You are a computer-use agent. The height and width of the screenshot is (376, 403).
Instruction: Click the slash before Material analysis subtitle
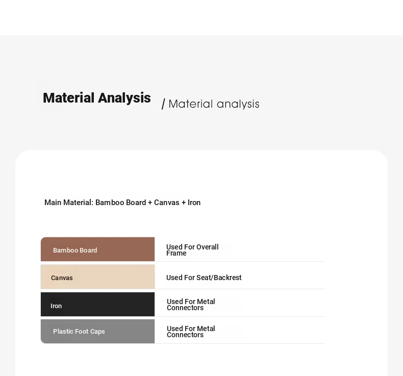click(163, 104)
